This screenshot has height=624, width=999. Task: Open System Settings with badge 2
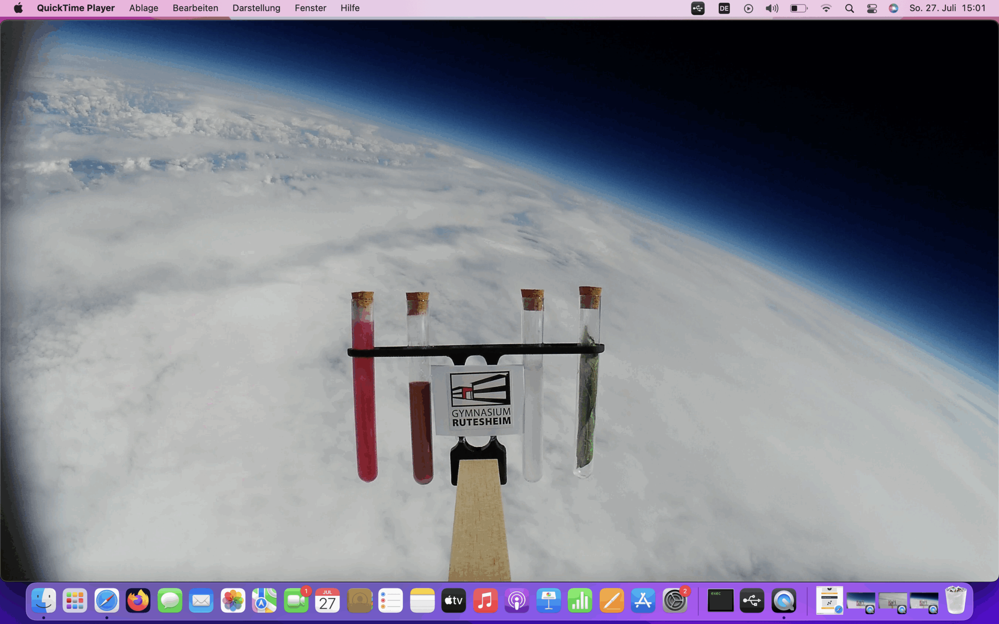[675, 601]
